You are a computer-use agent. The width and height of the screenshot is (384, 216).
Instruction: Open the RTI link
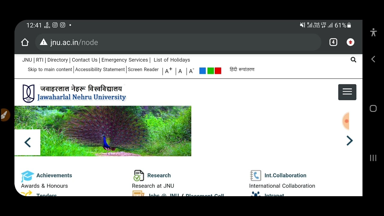[40, 60]
